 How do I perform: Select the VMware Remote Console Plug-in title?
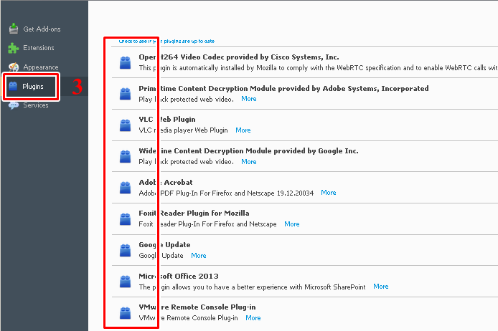(197, 307)
